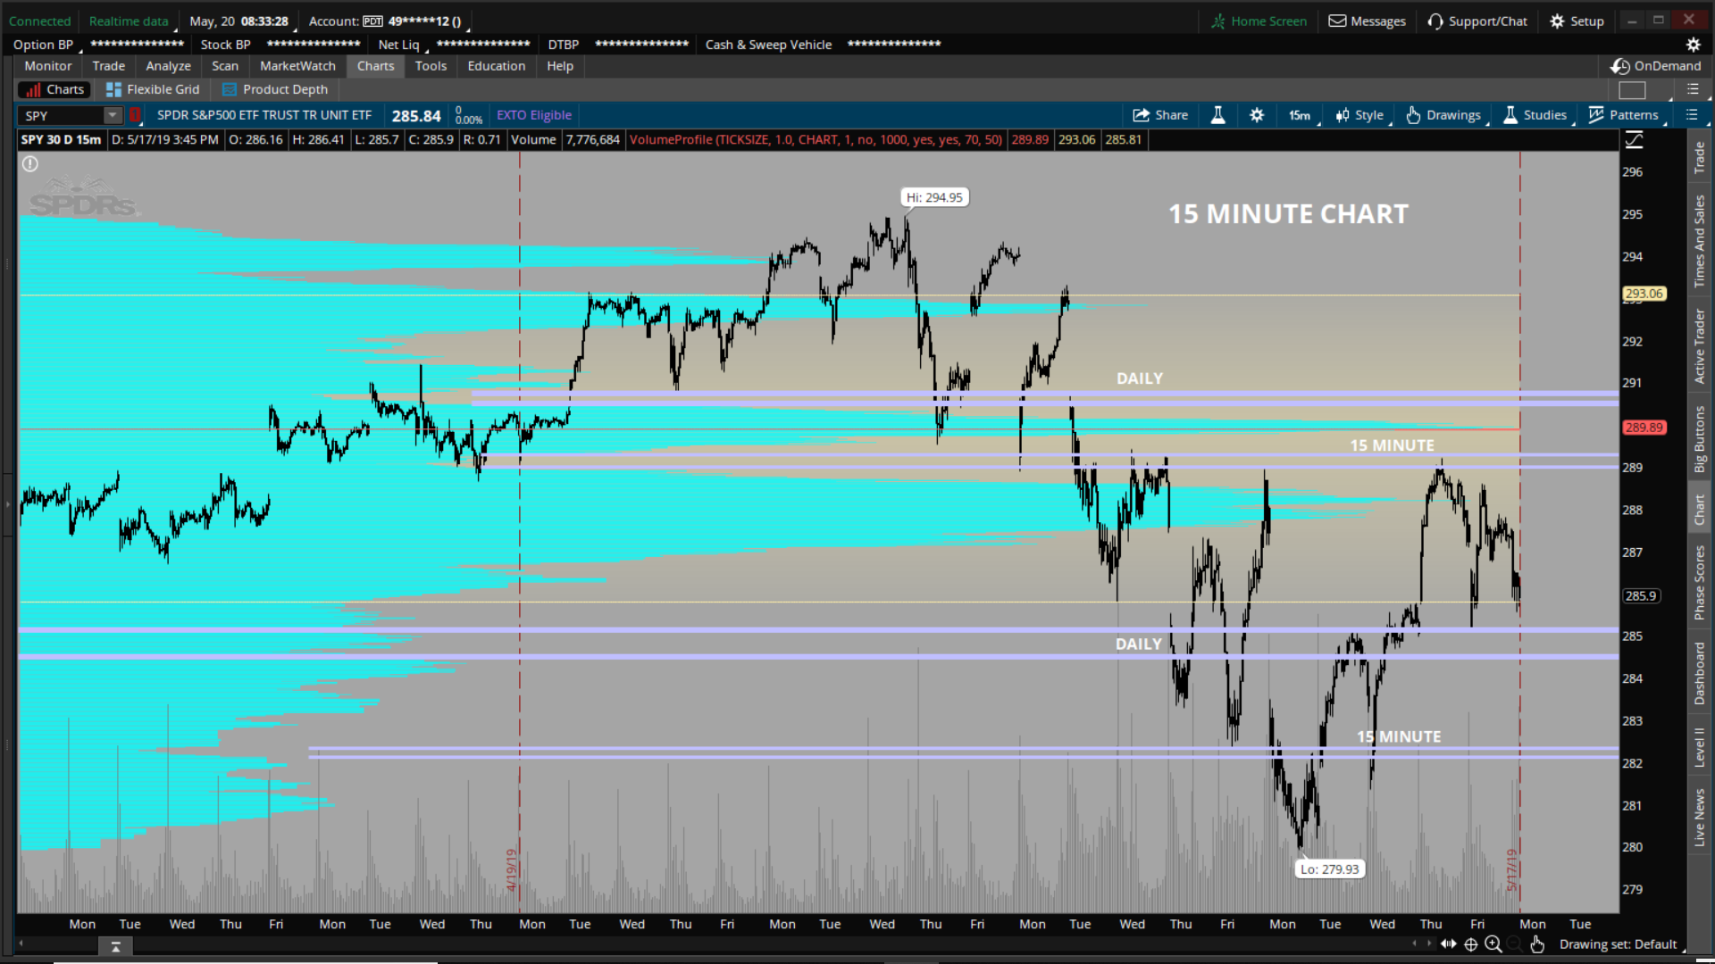Switch to the Monitor tab
Screen dimensions: 1715x964
[48, 66]
